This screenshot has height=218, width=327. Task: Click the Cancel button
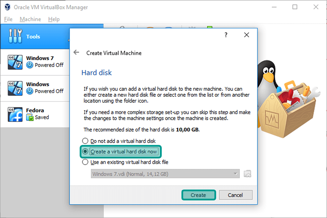point(235,195)
